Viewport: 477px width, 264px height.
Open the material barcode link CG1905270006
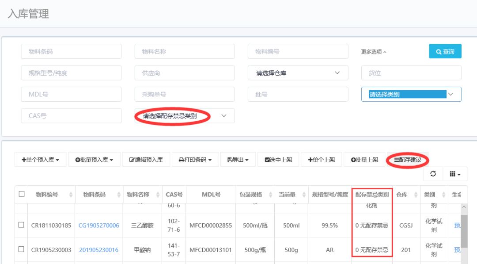(x=99, y=225)
